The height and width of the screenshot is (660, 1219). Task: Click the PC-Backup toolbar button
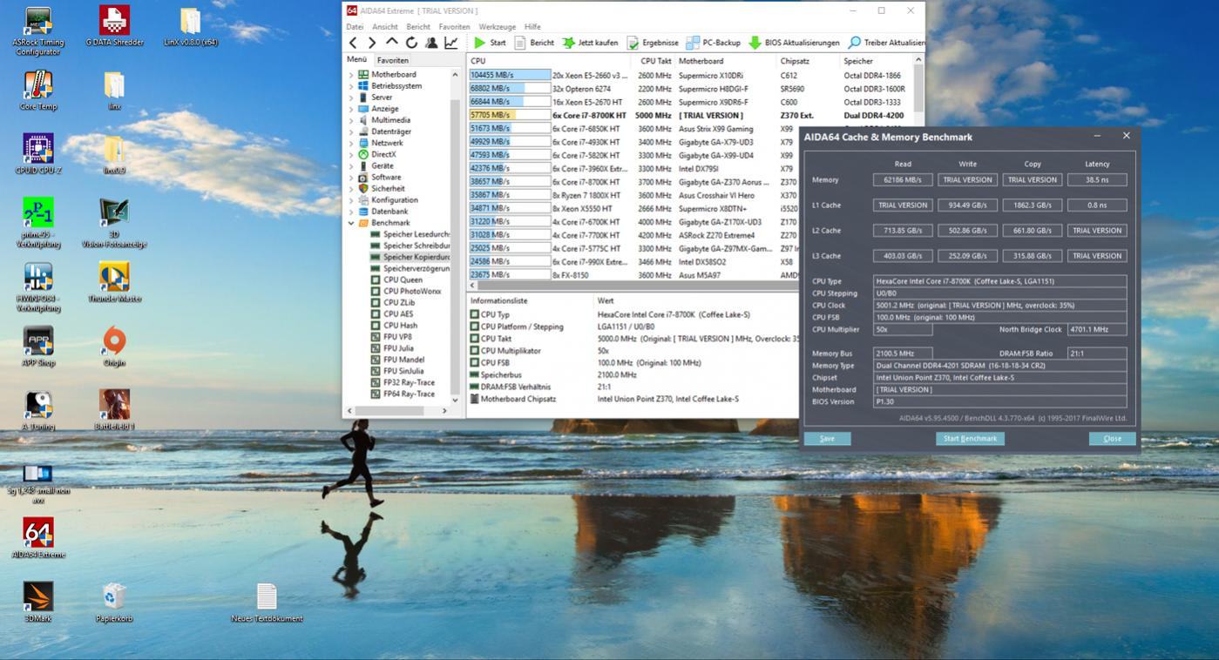pos(713,43)
